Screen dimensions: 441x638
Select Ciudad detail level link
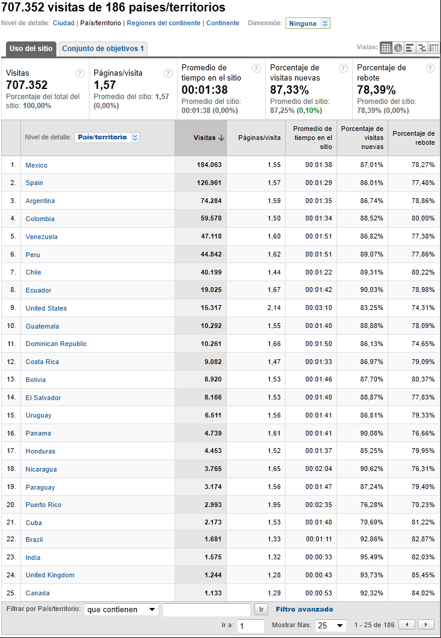pos(64,23)
